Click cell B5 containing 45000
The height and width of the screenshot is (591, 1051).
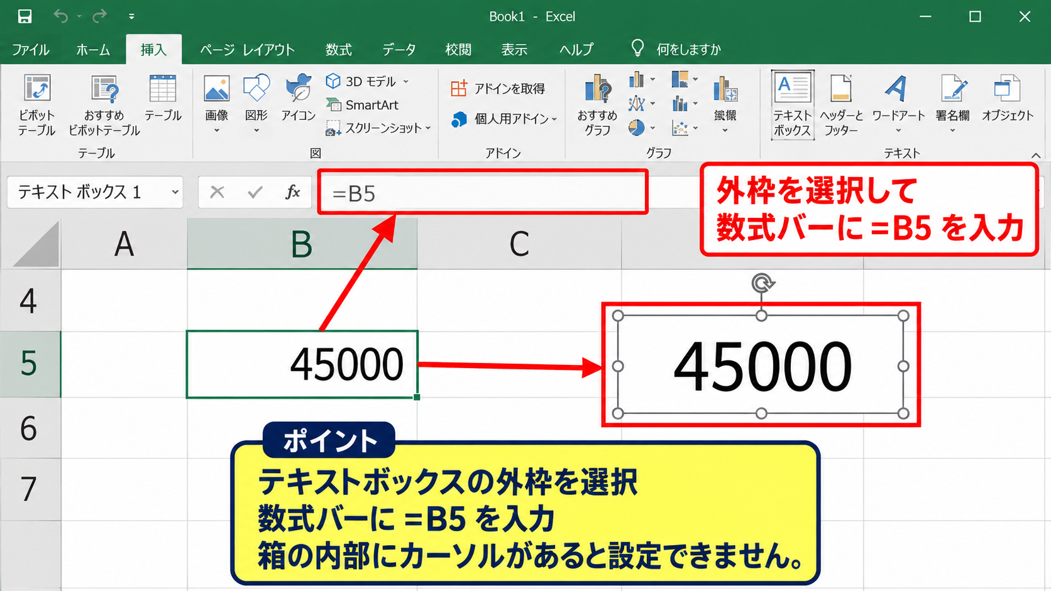[x=302, y=364]
